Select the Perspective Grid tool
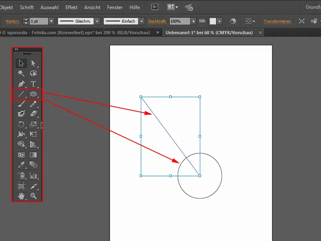The image size is (321, 241). point(33,144)
